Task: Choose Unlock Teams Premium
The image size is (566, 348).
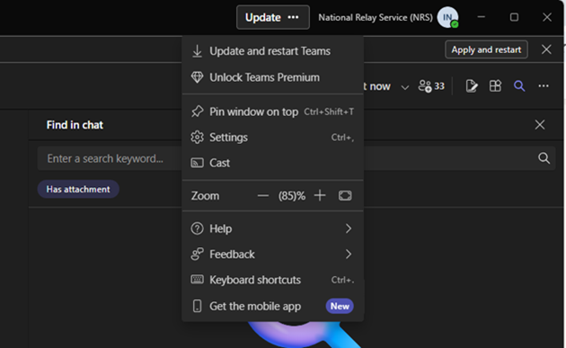Action: 273,77
